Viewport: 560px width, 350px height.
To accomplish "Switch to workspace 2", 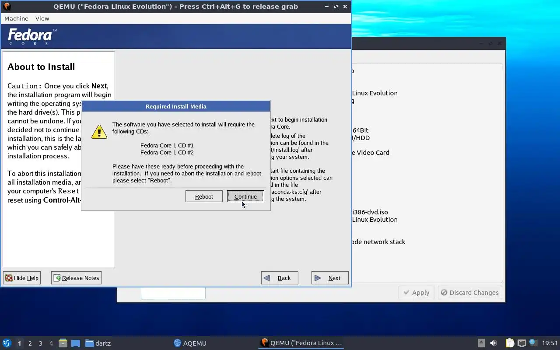I will [30, 343].
